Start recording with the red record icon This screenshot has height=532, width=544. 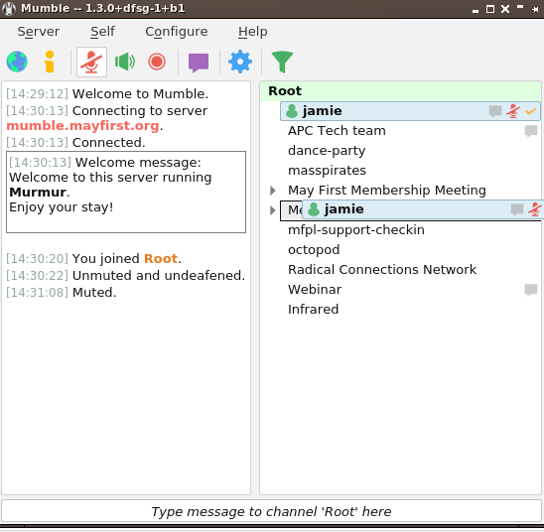pyautogui.click(x=157, y=62)
